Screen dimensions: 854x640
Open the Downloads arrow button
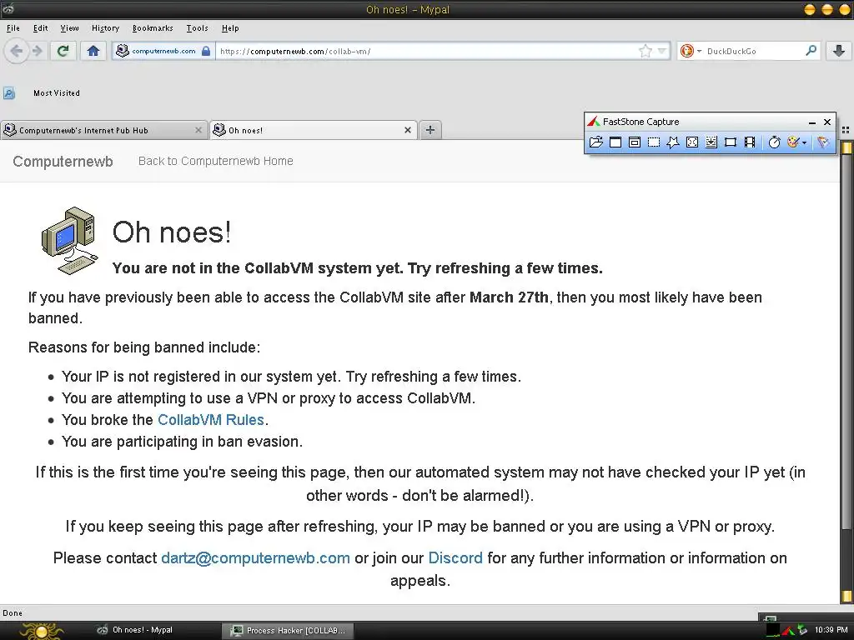coord(839,51)
